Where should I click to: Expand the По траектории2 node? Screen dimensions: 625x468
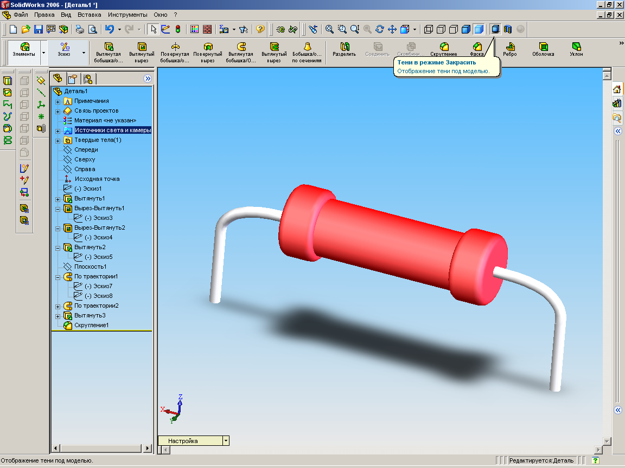pyautogui.click(x=58, y=307)
